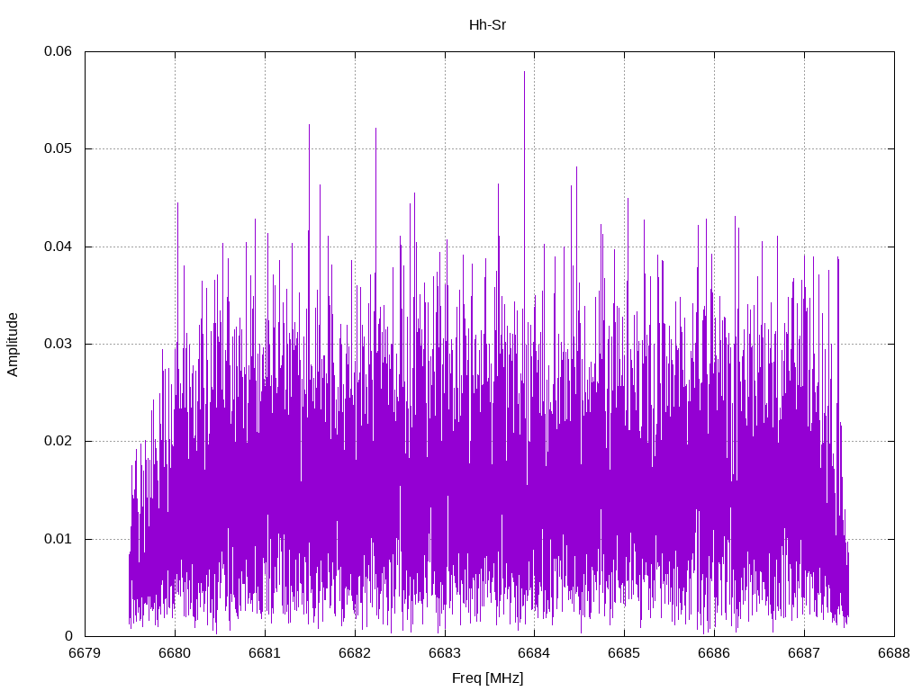
Task: Click the 0.06 y-axis tick label
Action: (58, 51)
